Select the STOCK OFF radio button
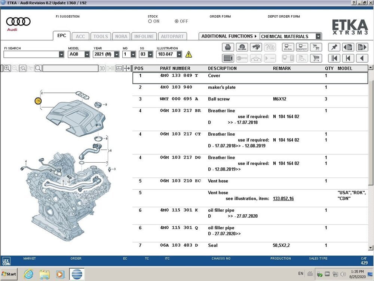 tap(177, 21)
